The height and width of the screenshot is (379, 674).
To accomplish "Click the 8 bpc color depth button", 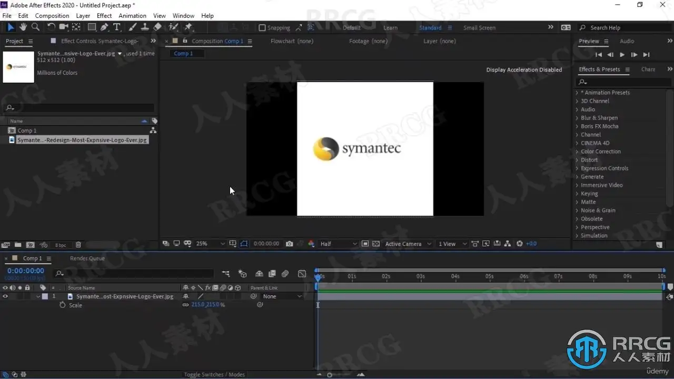I will pos(61,245).
